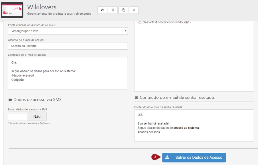Click the Wikilovers page title
The height and width of the screenshot is (165, 258).
pyautogui.click(x=42, y=7)
